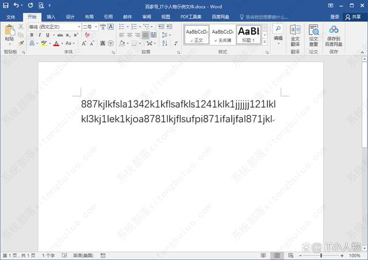Toggle Italic formatting
This screenshot has width=368, height=260.
pyautogui.click(x=40, y=35)
